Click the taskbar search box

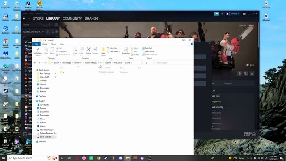(33, 158)
